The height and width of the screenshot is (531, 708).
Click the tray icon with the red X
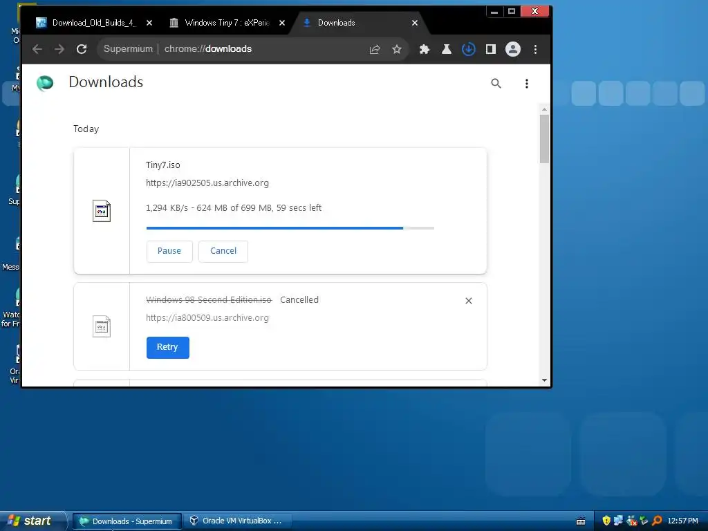pyautogui.click(x=632, y=521)
